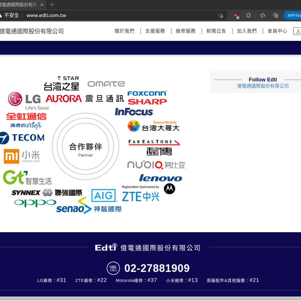Open the Collections icon in toolbar
301x301 pixels.
click(276, 15)
